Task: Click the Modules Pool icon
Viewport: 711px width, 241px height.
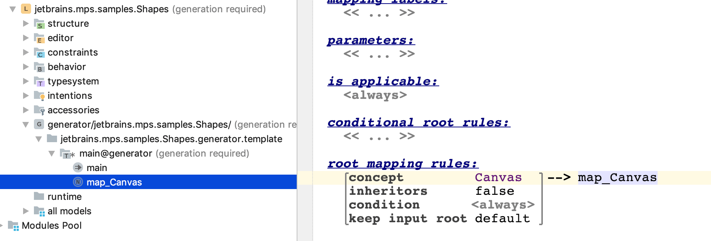Action: click(x=13, y=225)
